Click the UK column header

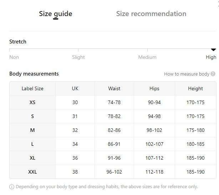tap(75, 88)
